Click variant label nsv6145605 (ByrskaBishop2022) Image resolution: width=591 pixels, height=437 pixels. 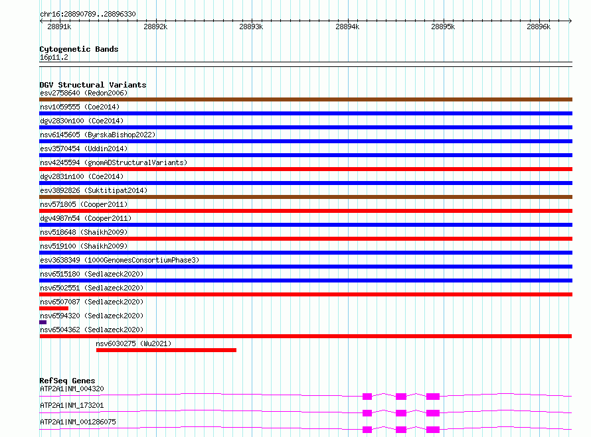98,135
